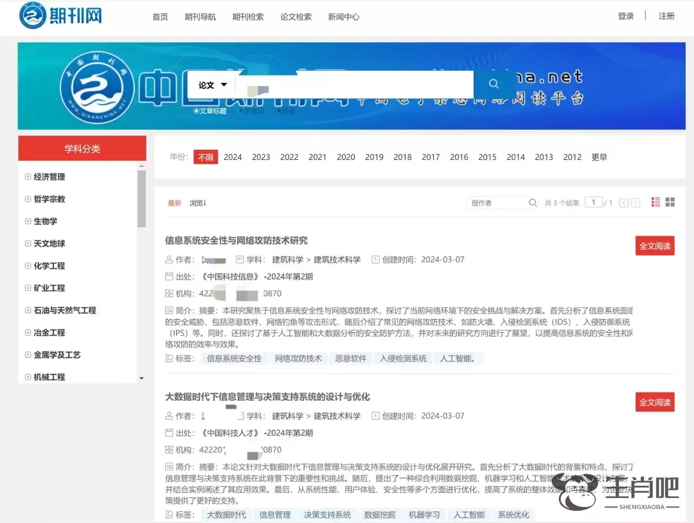The height and width of the screenshot is (523, 694).
Task: Open the 论文 search type dropdown
Action: coord(213,85)
